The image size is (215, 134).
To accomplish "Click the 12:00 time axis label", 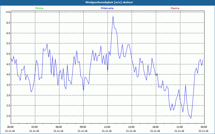I will pos(107,127).
